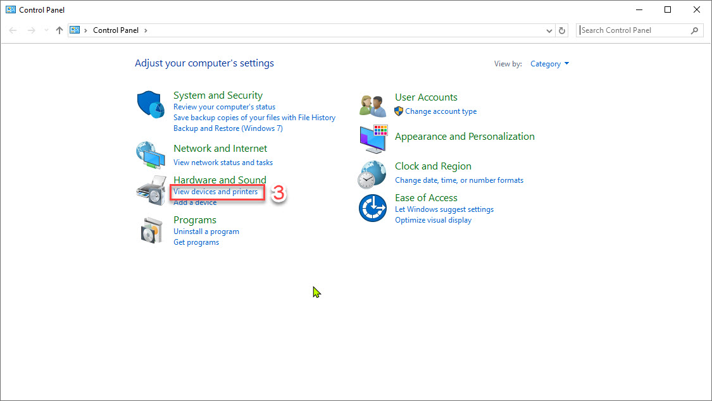Image resolution: width=712 pixels, height=401 pixels.
Task: Expand chevron after Control Panel breadcrumb
Action: click(146, 30)
